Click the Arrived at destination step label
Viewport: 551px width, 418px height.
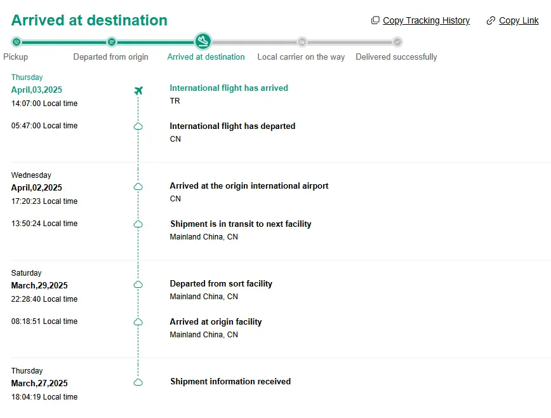(206, 57)
